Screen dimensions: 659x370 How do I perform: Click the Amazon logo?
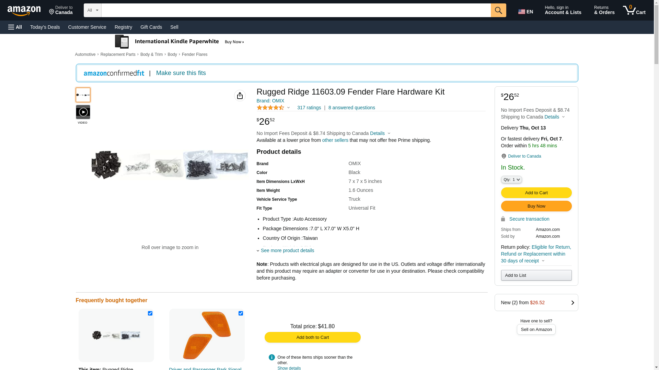tap(24, 11)
